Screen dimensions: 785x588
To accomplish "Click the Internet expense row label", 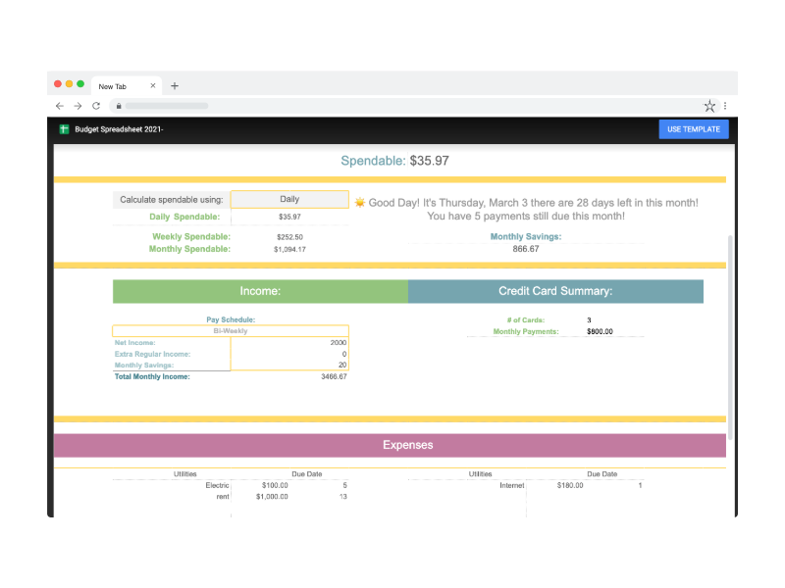I will coord(511,485).
